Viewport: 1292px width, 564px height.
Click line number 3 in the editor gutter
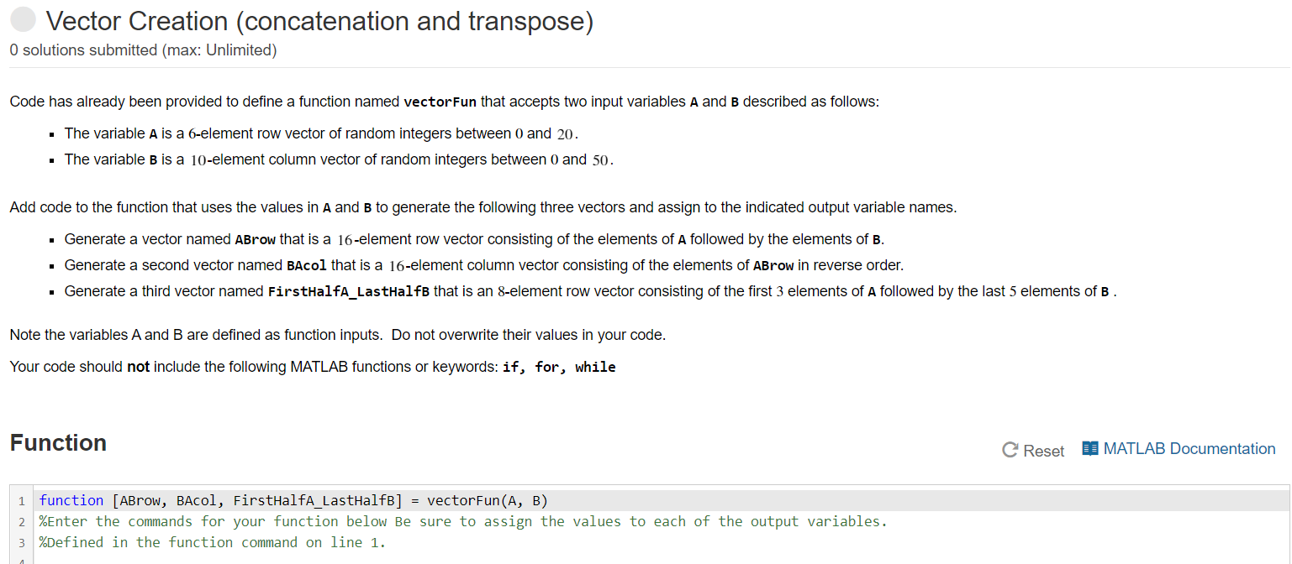click(x=20, y=542)
